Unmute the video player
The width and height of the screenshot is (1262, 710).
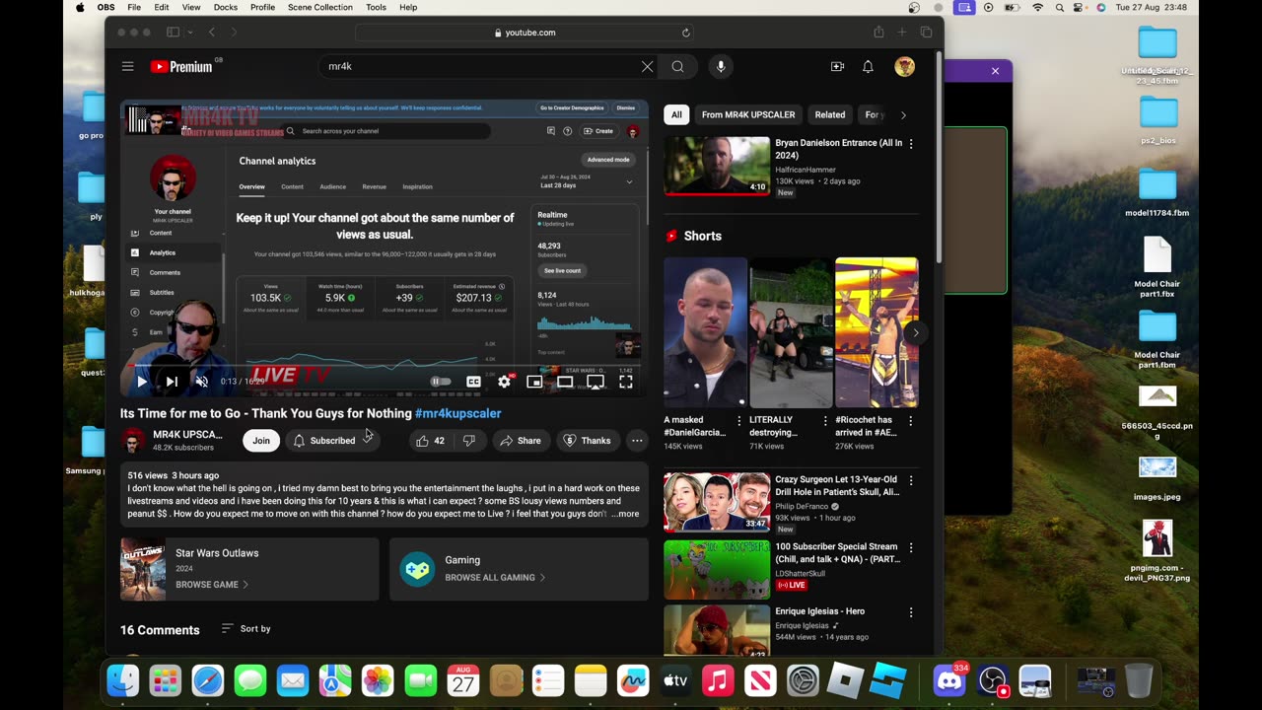(x=201, y=382)
